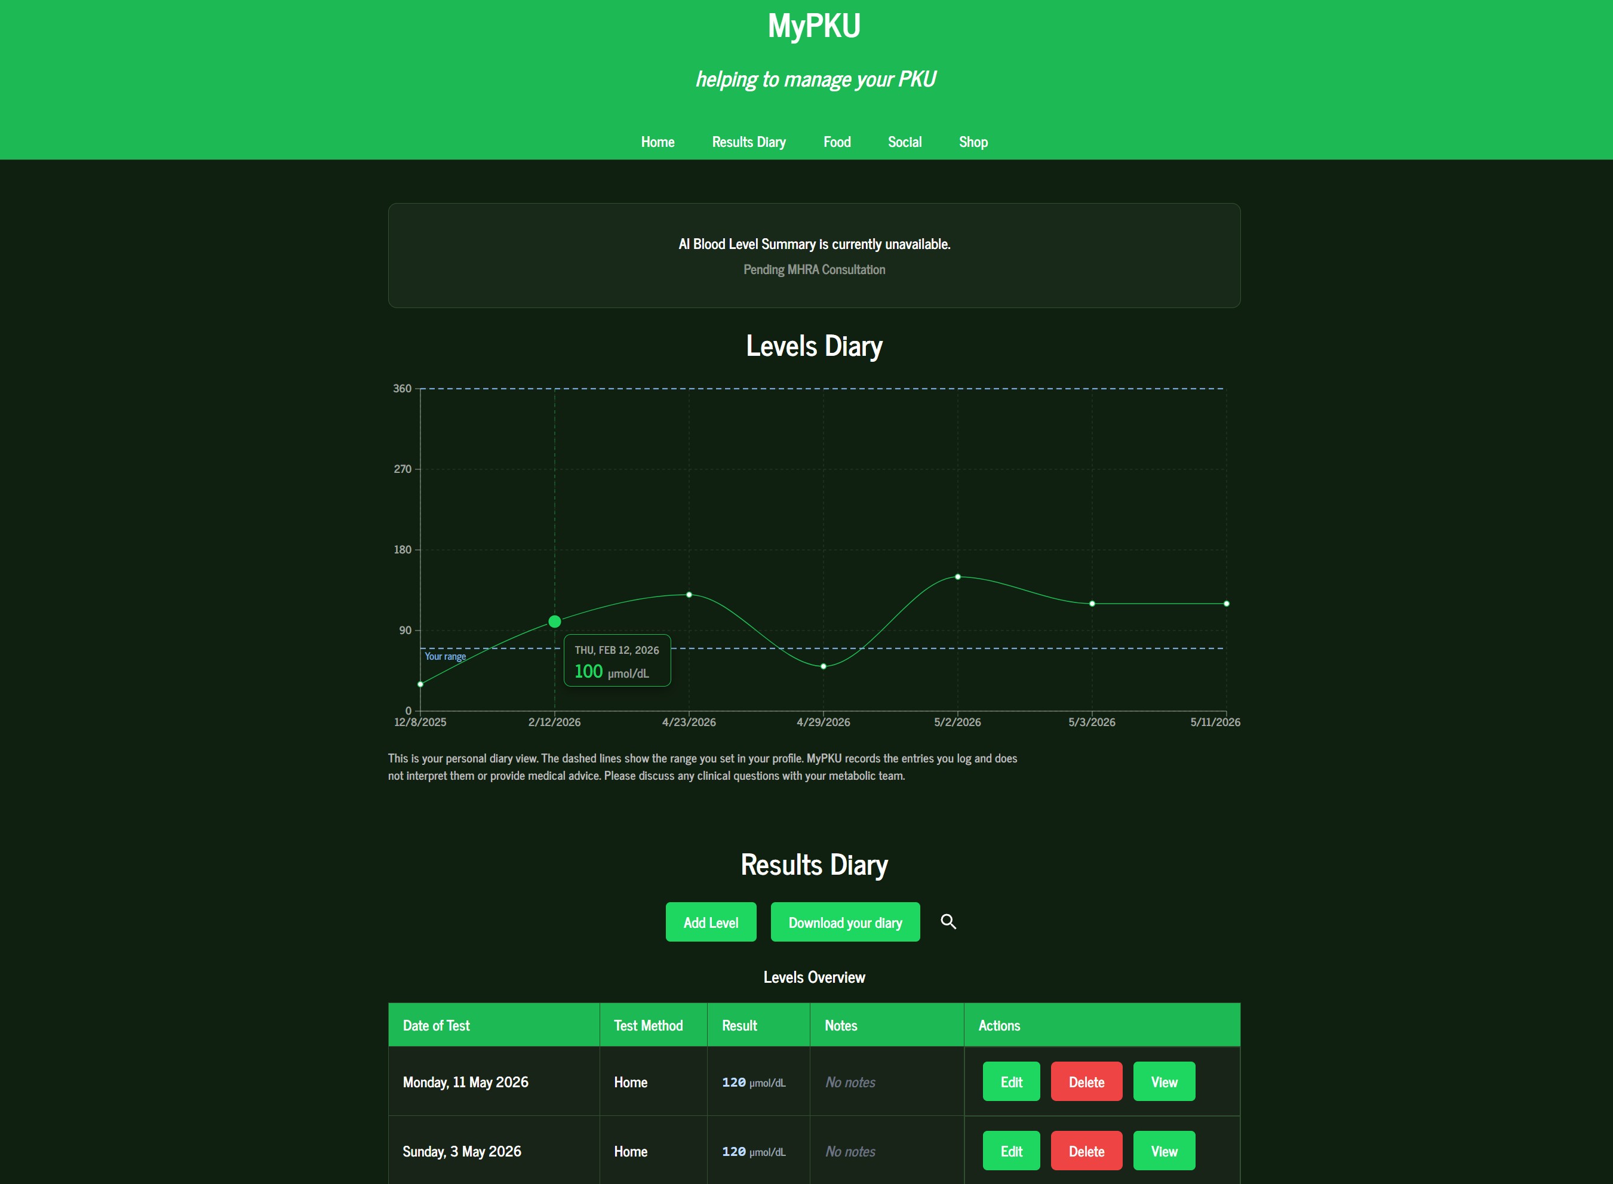Select the 5/3/2026 data point on chart
Viewport: 1613px width, 1184px height.
1092,604
